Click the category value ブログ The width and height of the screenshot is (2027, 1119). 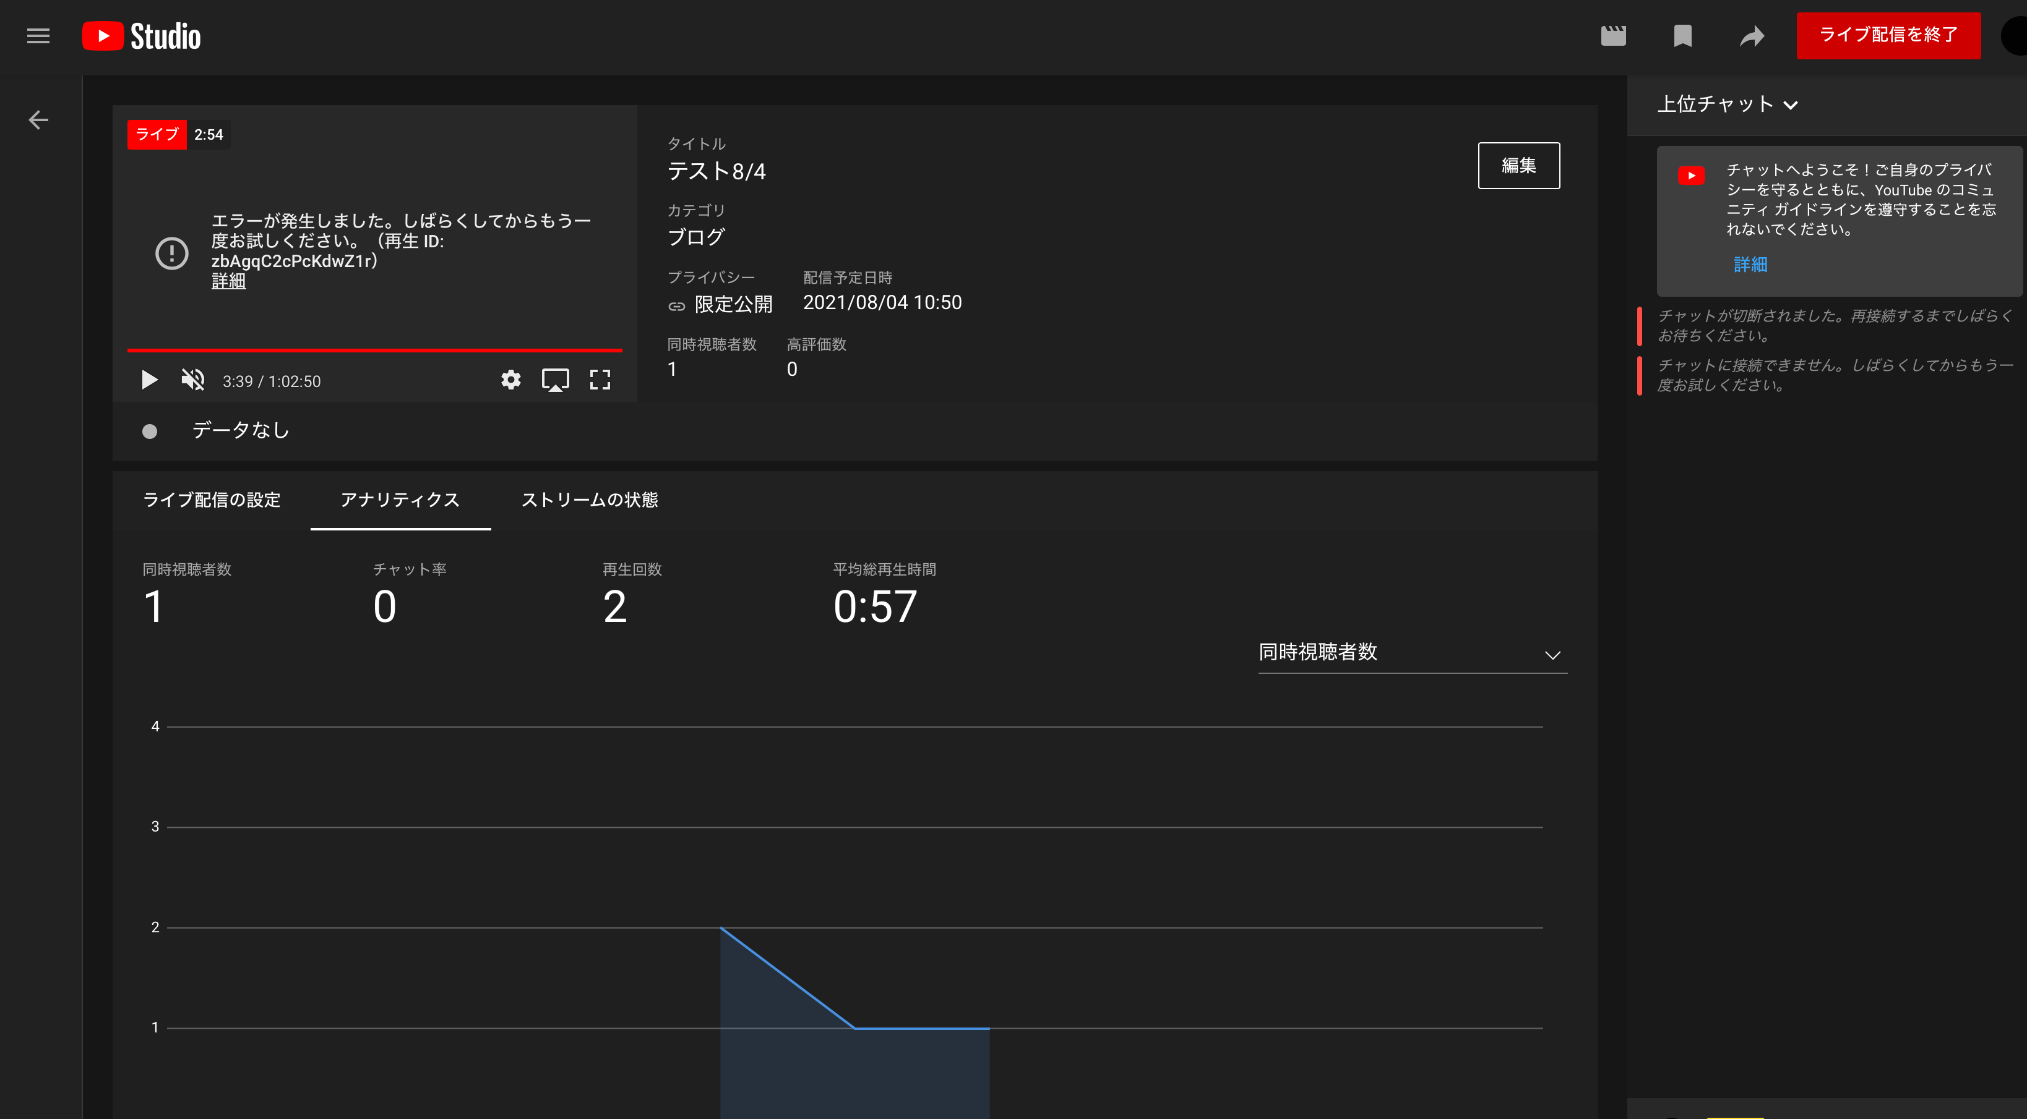click(695, 237)
